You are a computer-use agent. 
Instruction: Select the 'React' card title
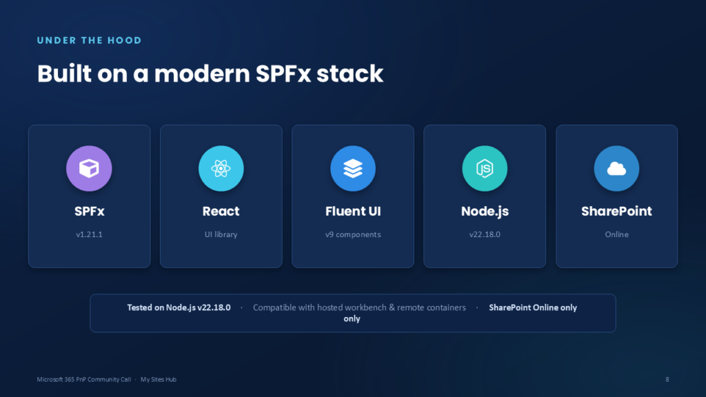pyautogui.click(x=221, y=211)
